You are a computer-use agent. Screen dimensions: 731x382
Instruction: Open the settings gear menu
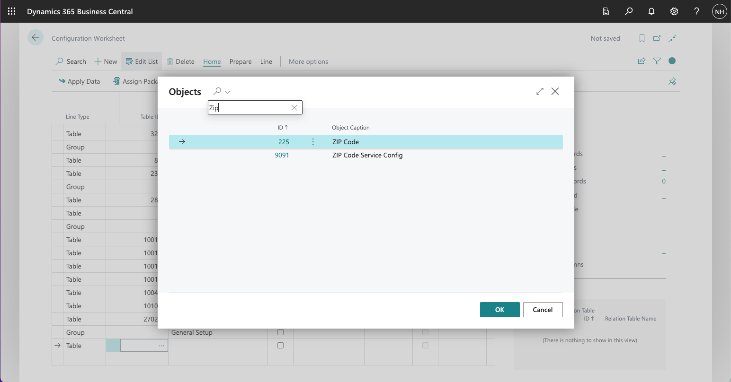pyautogui.click(x=674, y=11)
